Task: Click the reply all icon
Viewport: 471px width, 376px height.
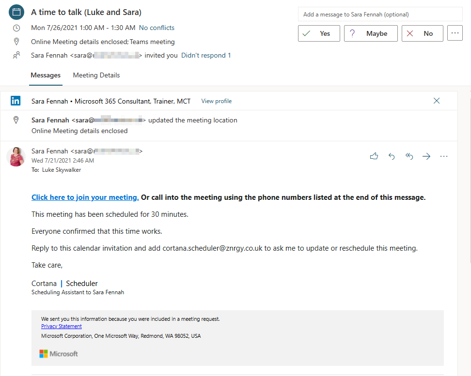Action: click(409, 156)
